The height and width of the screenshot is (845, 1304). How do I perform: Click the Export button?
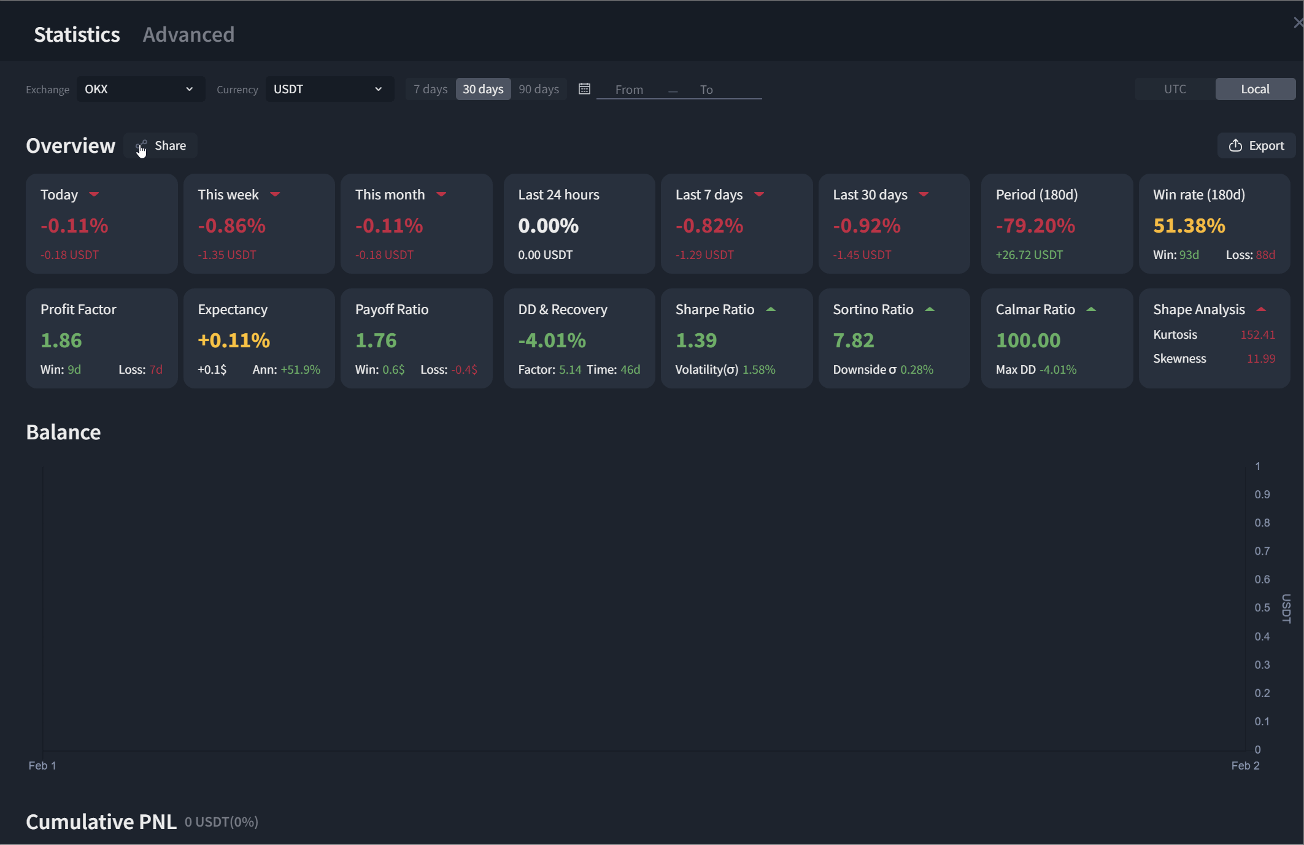1256,145
